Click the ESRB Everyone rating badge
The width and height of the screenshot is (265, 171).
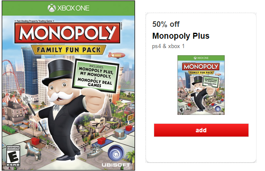click(13, 156)
